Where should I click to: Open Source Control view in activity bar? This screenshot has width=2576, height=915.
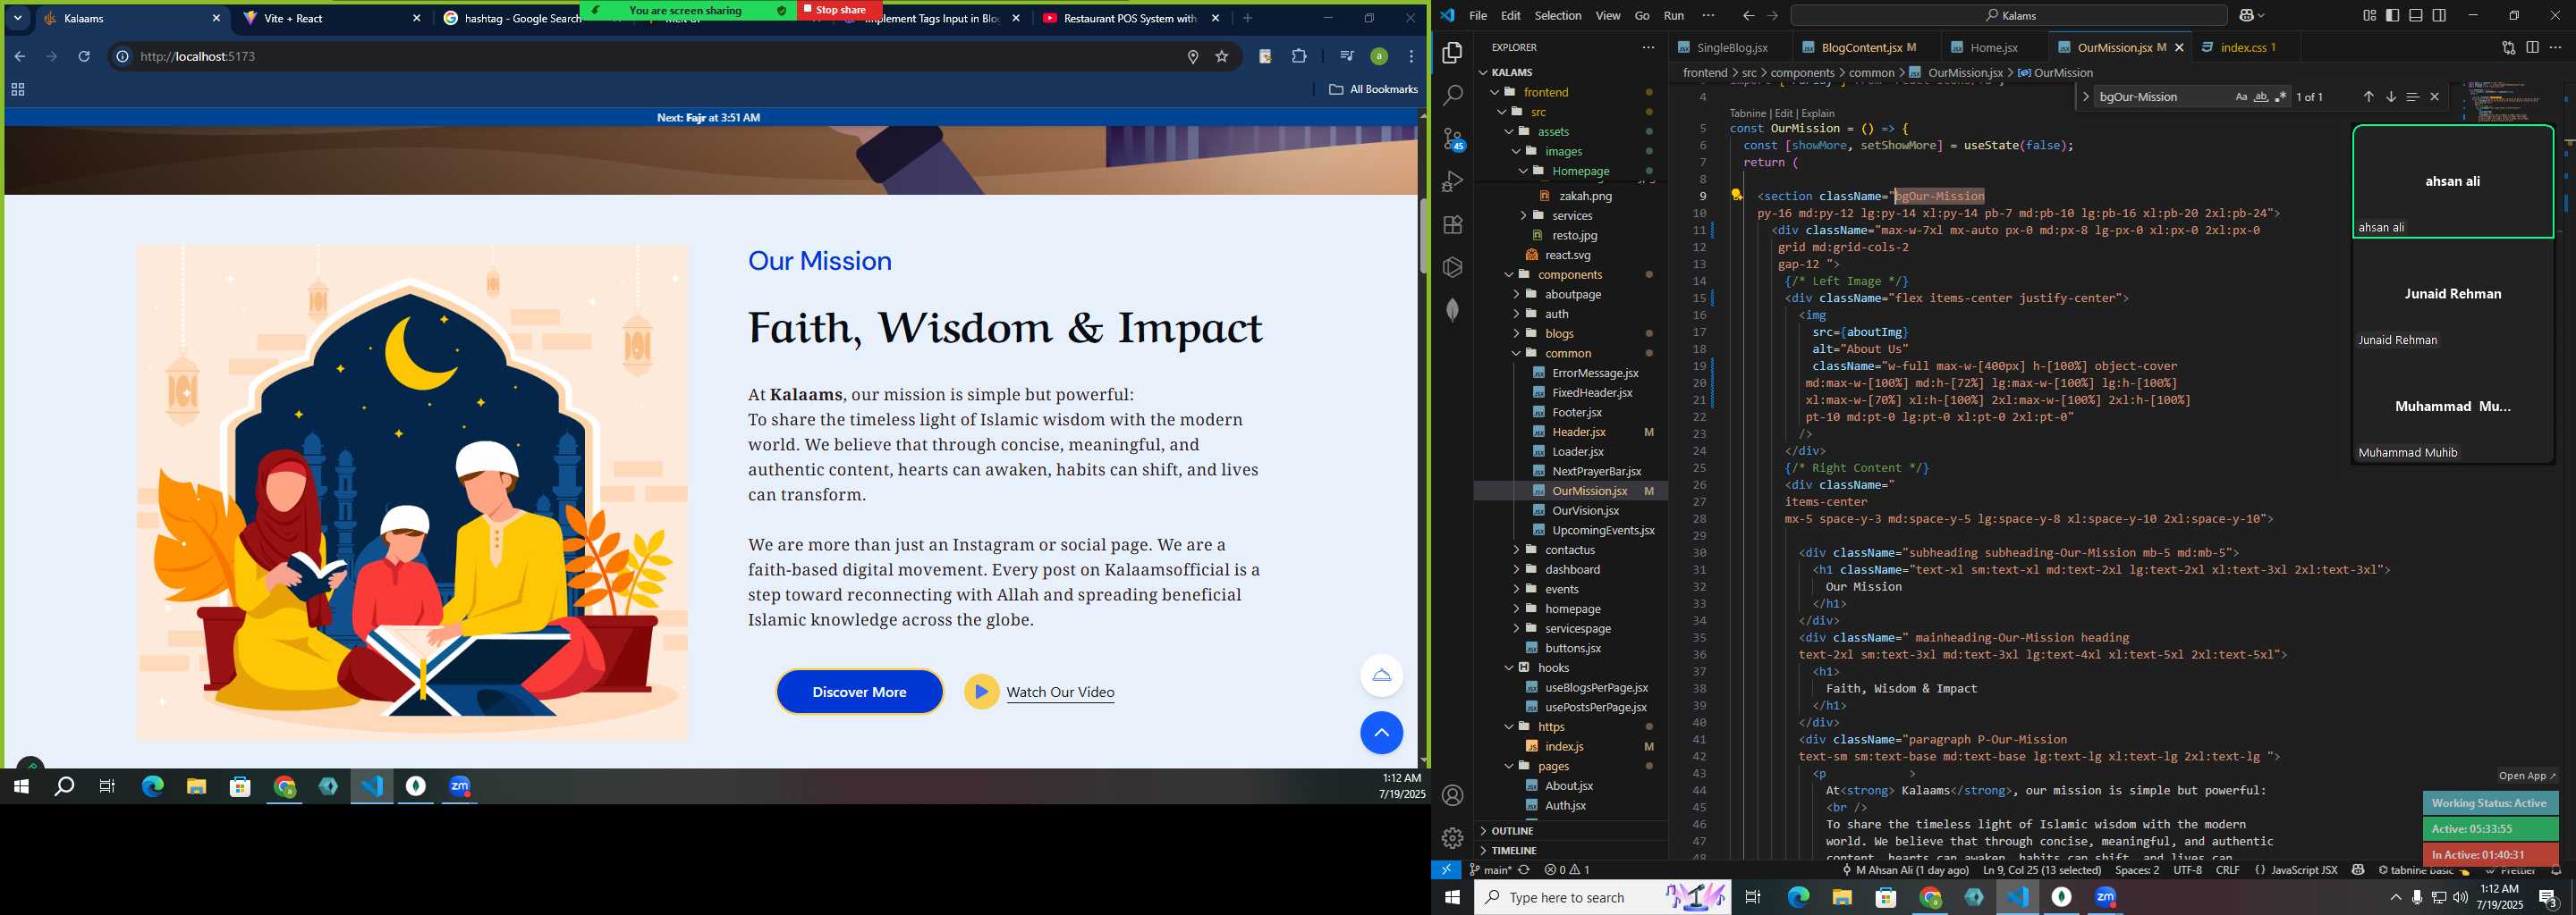tap(1452, 139)
